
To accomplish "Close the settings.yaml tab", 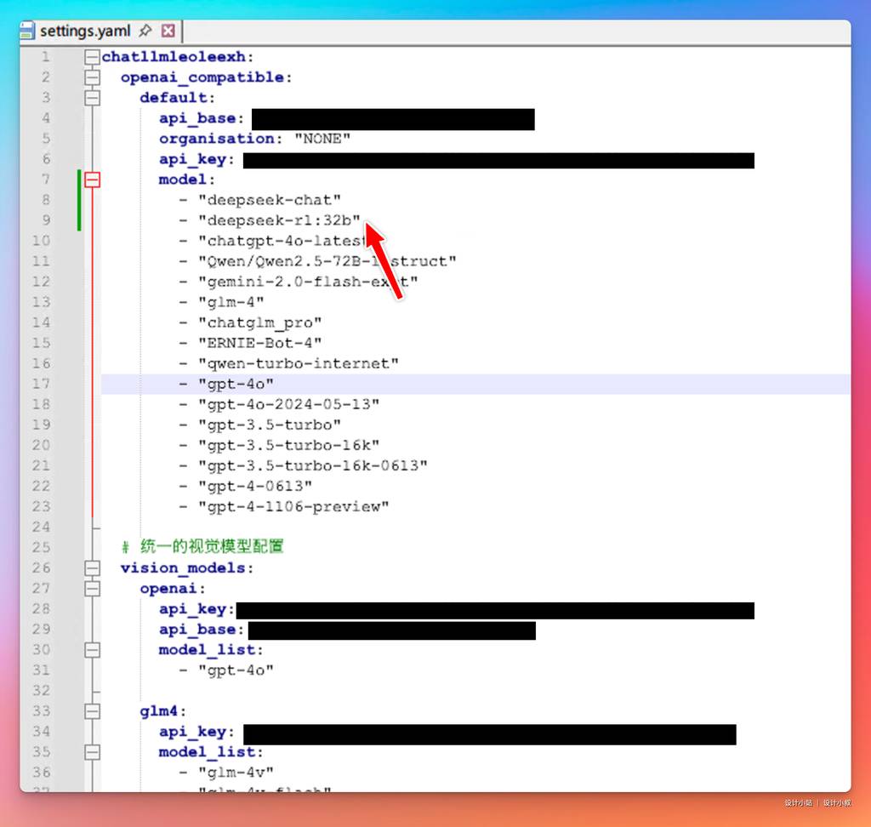I will (168, 31).
